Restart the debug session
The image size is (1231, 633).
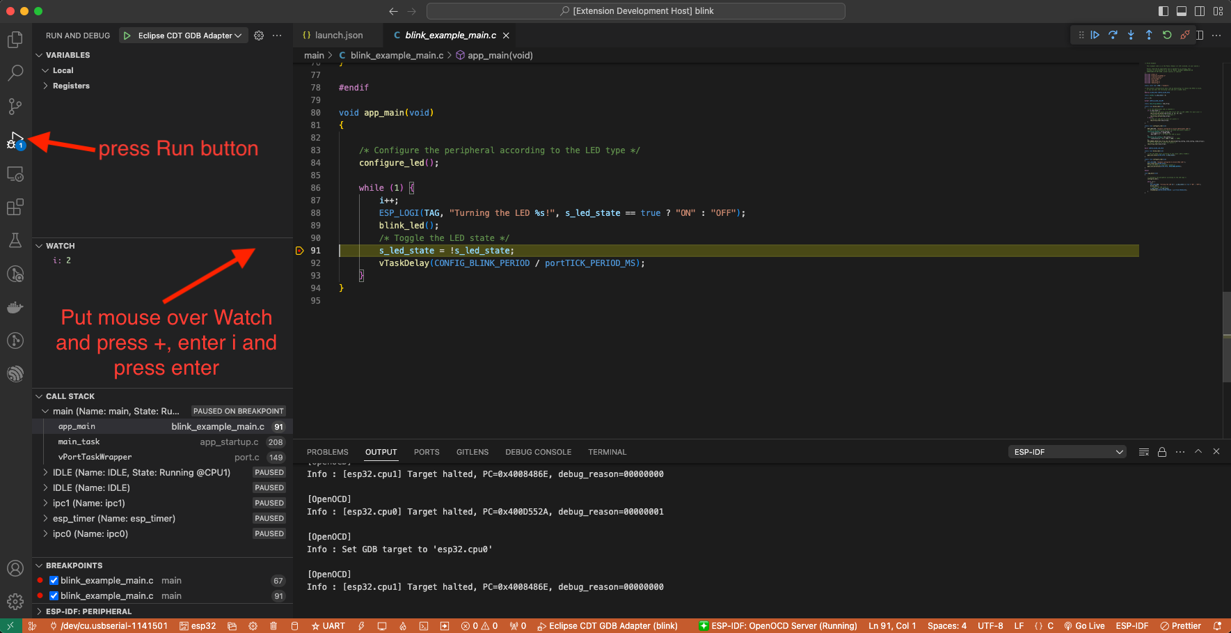[x=1167, y=35]
